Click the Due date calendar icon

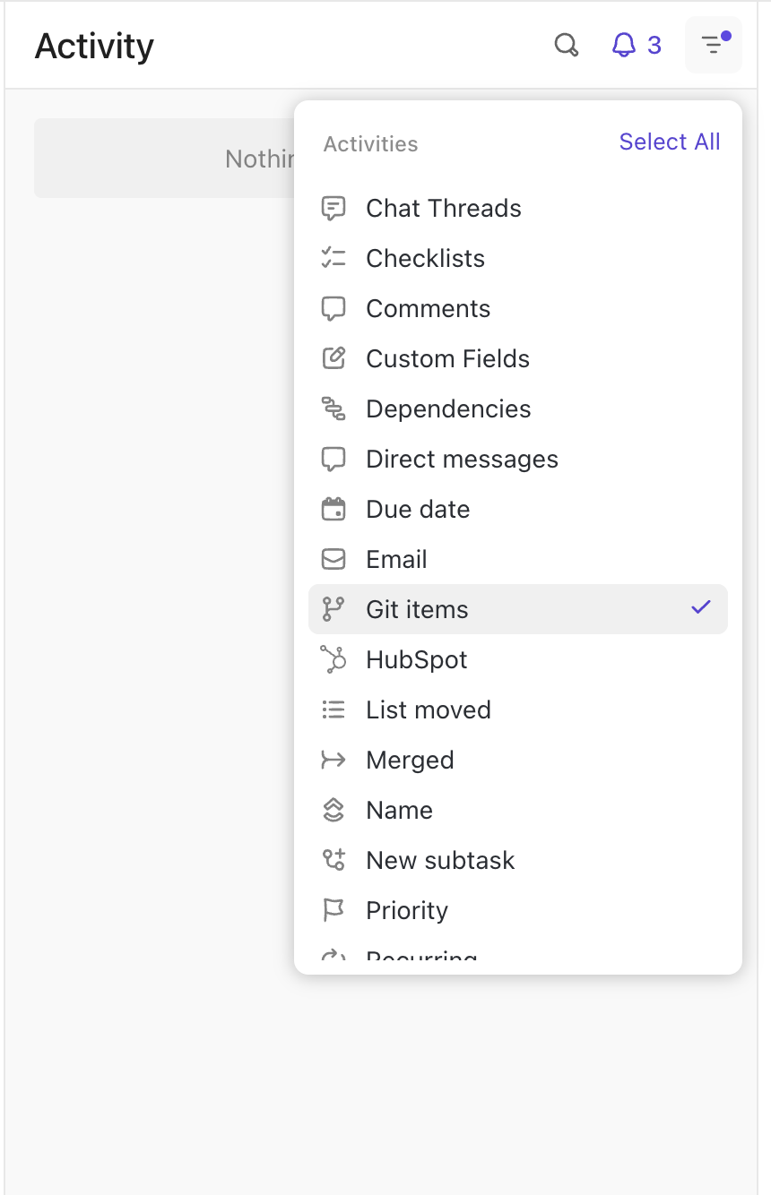tap(333, 509)
